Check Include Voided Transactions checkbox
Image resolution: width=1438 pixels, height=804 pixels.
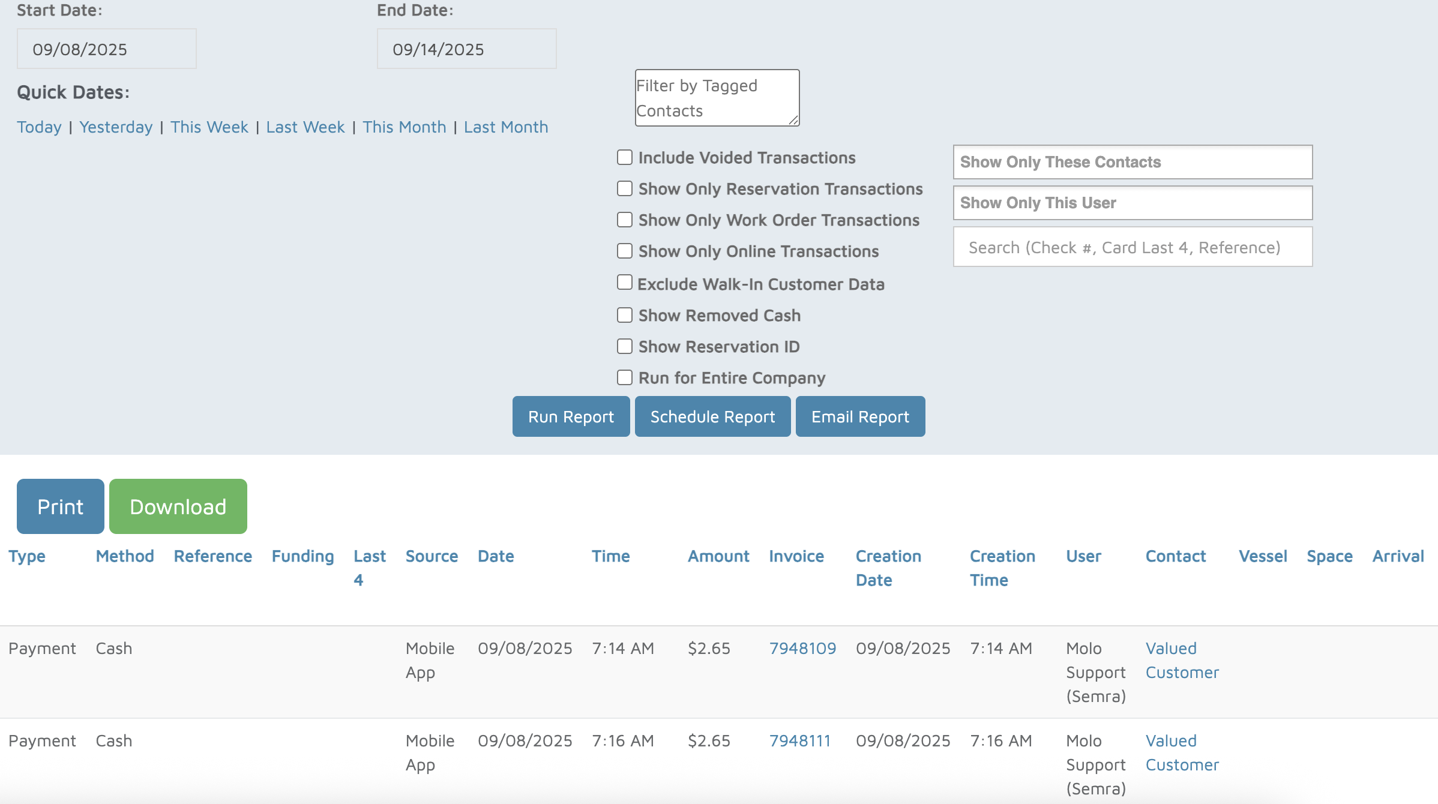coord(625,158)
